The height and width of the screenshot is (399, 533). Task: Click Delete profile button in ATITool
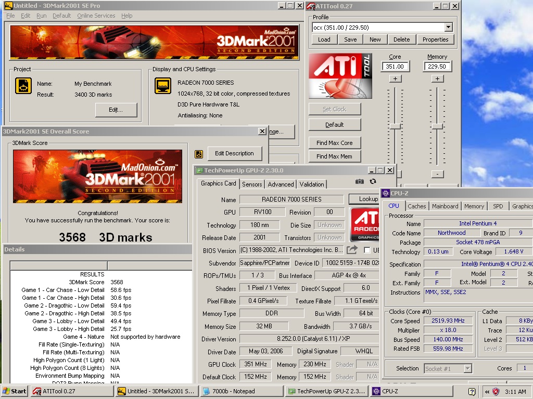(x=401, y=39)
